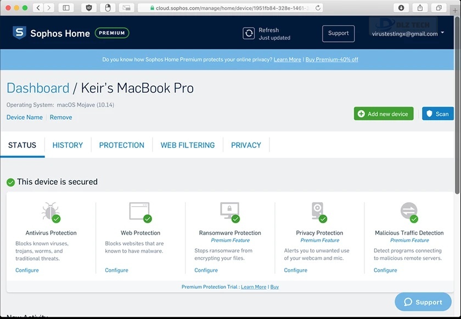Configure Ransomware Protection

click(206, 270)
